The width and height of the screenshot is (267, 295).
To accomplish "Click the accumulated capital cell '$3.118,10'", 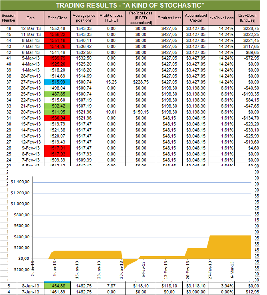I will 196,286.
